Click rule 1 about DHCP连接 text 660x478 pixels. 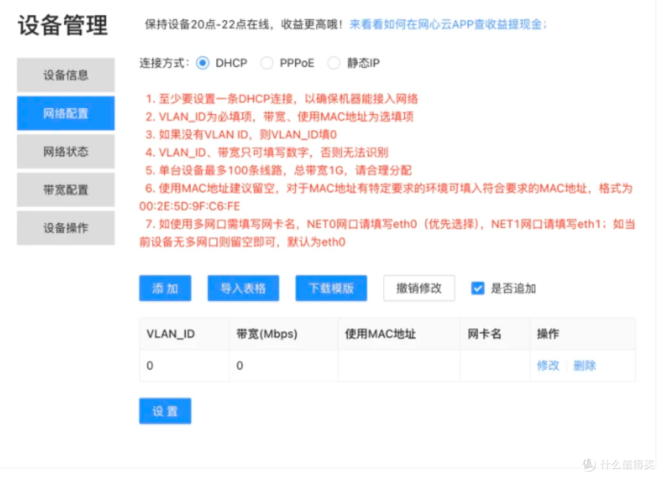pos(282,99)
